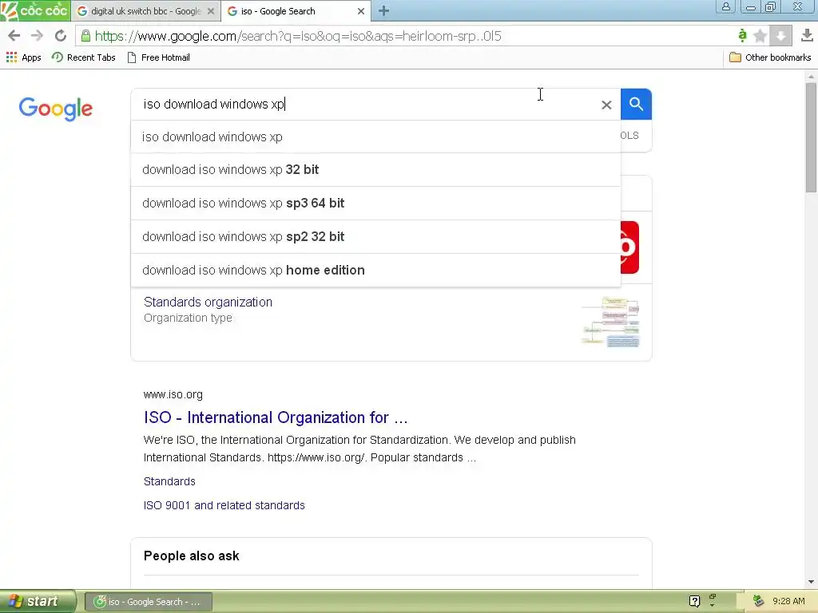The image size is (818, 613).
Task: Reload the current page
Action: point(61,35)
